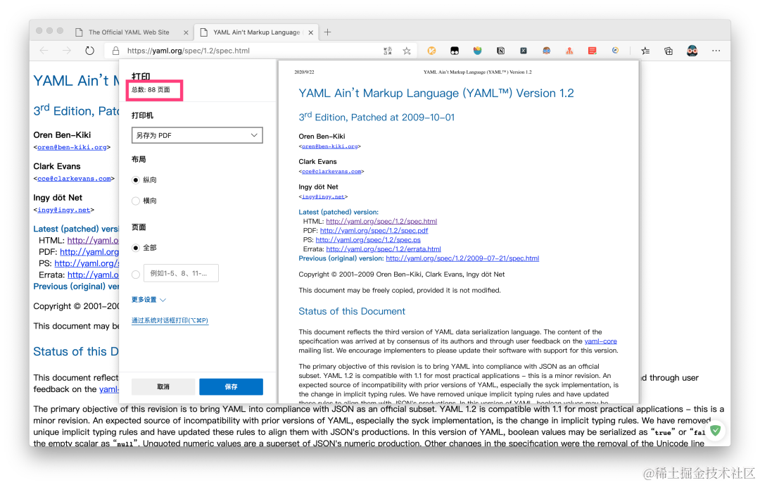760x485 pixels.
Task: Click the 取消 cancel button
Action: click(163, 386)
